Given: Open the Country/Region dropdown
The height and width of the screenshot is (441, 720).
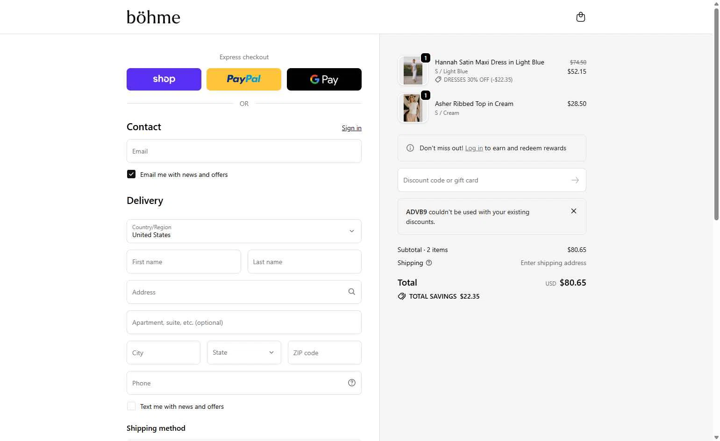Looking at the screenshot, I should (x=244, y=231).
